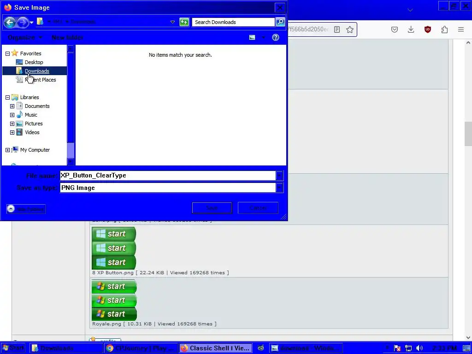
Task: Select the Documents library
Action: coord(37,106)
